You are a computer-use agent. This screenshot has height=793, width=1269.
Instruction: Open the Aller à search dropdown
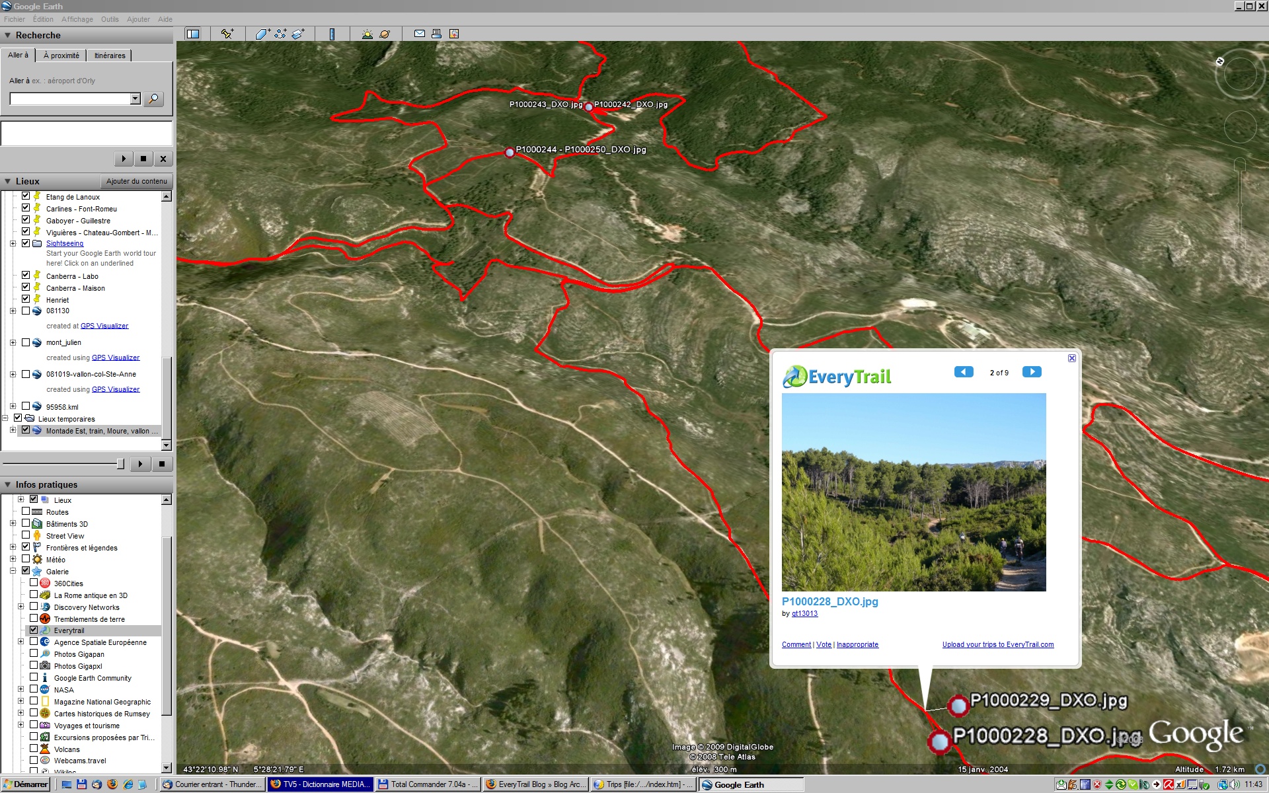[135, 98]
